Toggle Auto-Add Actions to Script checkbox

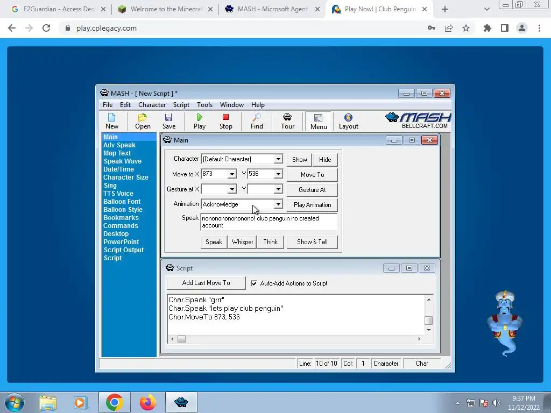254,283
